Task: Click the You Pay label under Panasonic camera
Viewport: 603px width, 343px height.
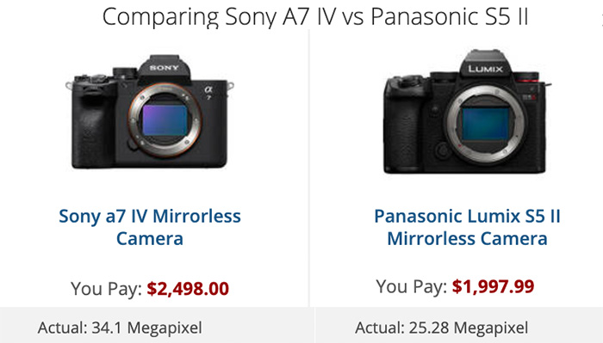Action: 412,286
